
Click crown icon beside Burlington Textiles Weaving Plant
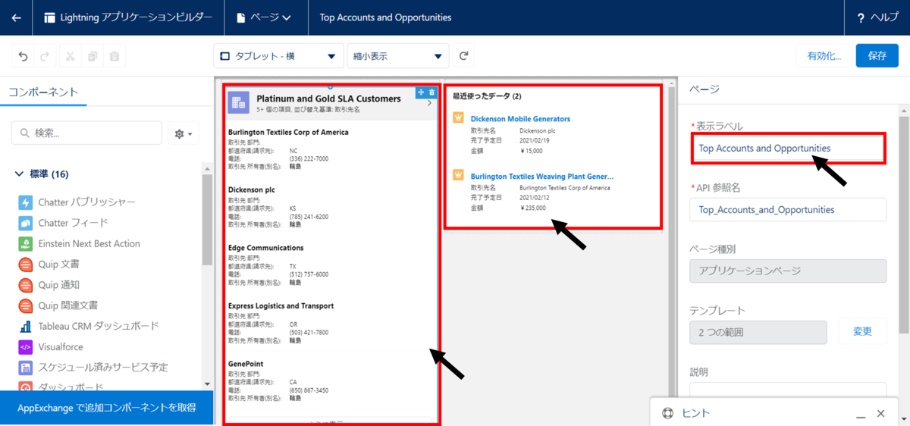click(x=458, y=176)
